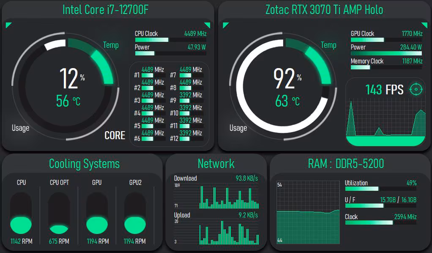Click the 15.7GB / 16.1GB memory value

(398, 200)
